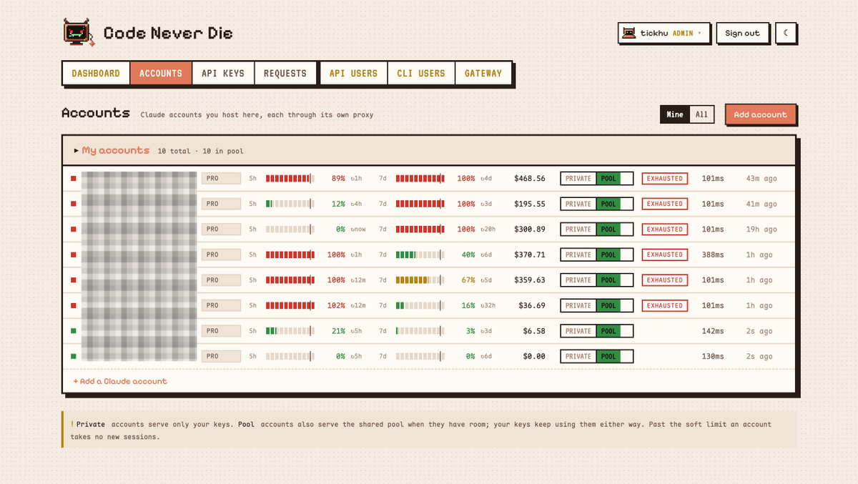
Task: Click the PRO badge in the $36.69 row
Action: coord(221,305)
